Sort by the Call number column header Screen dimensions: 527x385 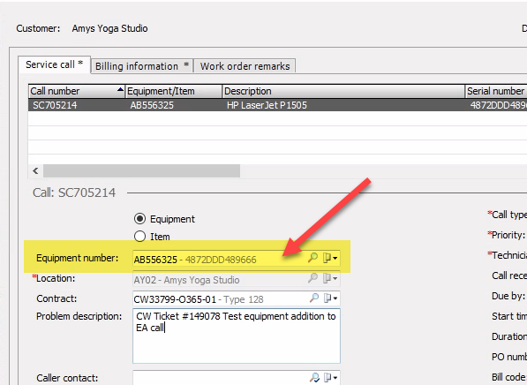(77, 91)
